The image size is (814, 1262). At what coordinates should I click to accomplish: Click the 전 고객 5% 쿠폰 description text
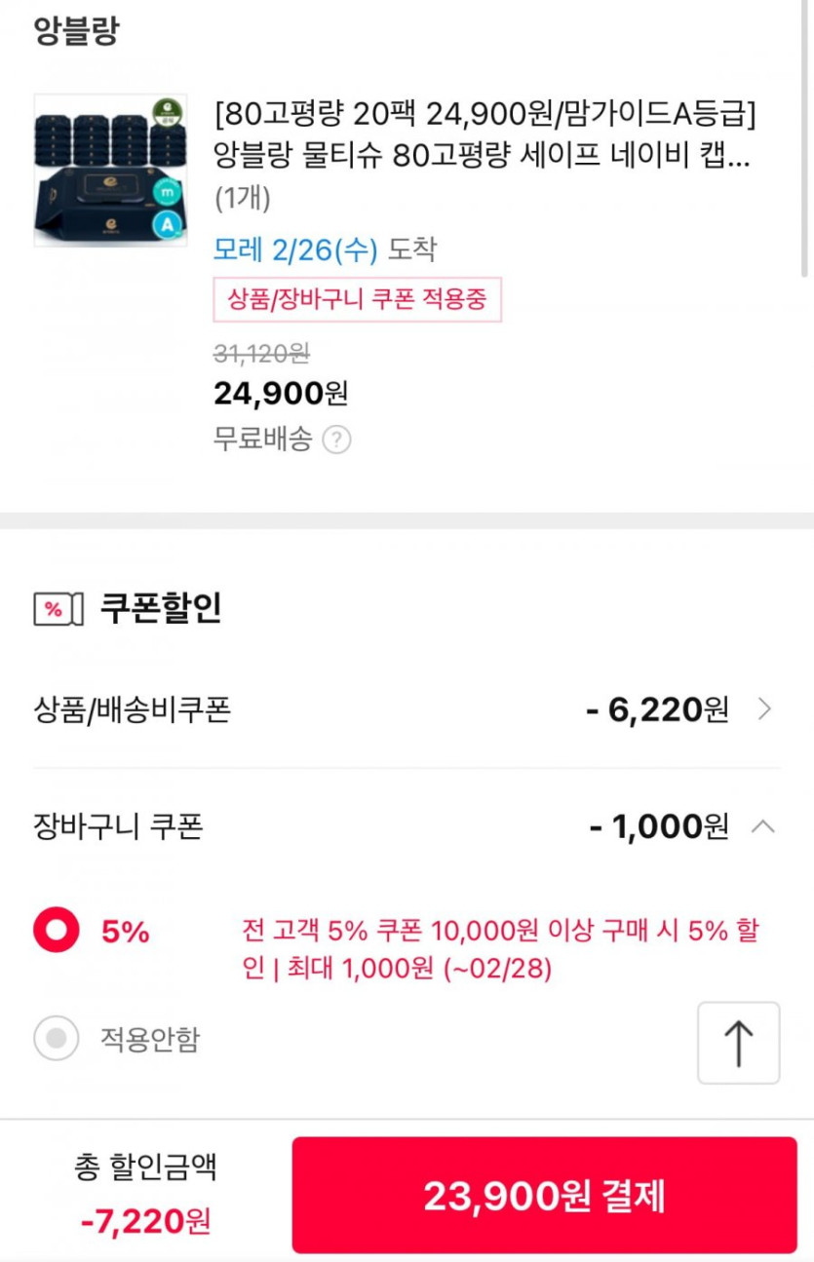pos(499,949)
